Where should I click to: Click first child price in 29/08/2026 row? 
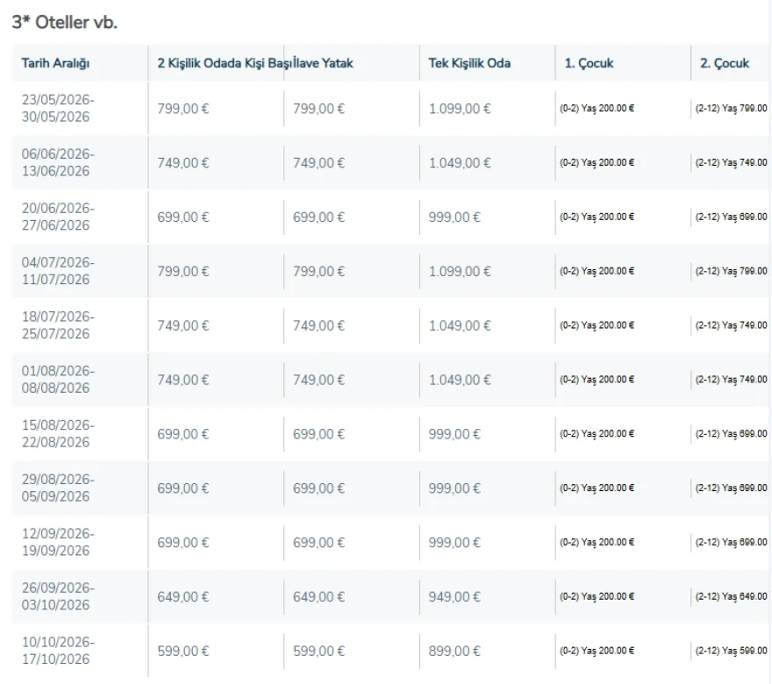point(597,488)
